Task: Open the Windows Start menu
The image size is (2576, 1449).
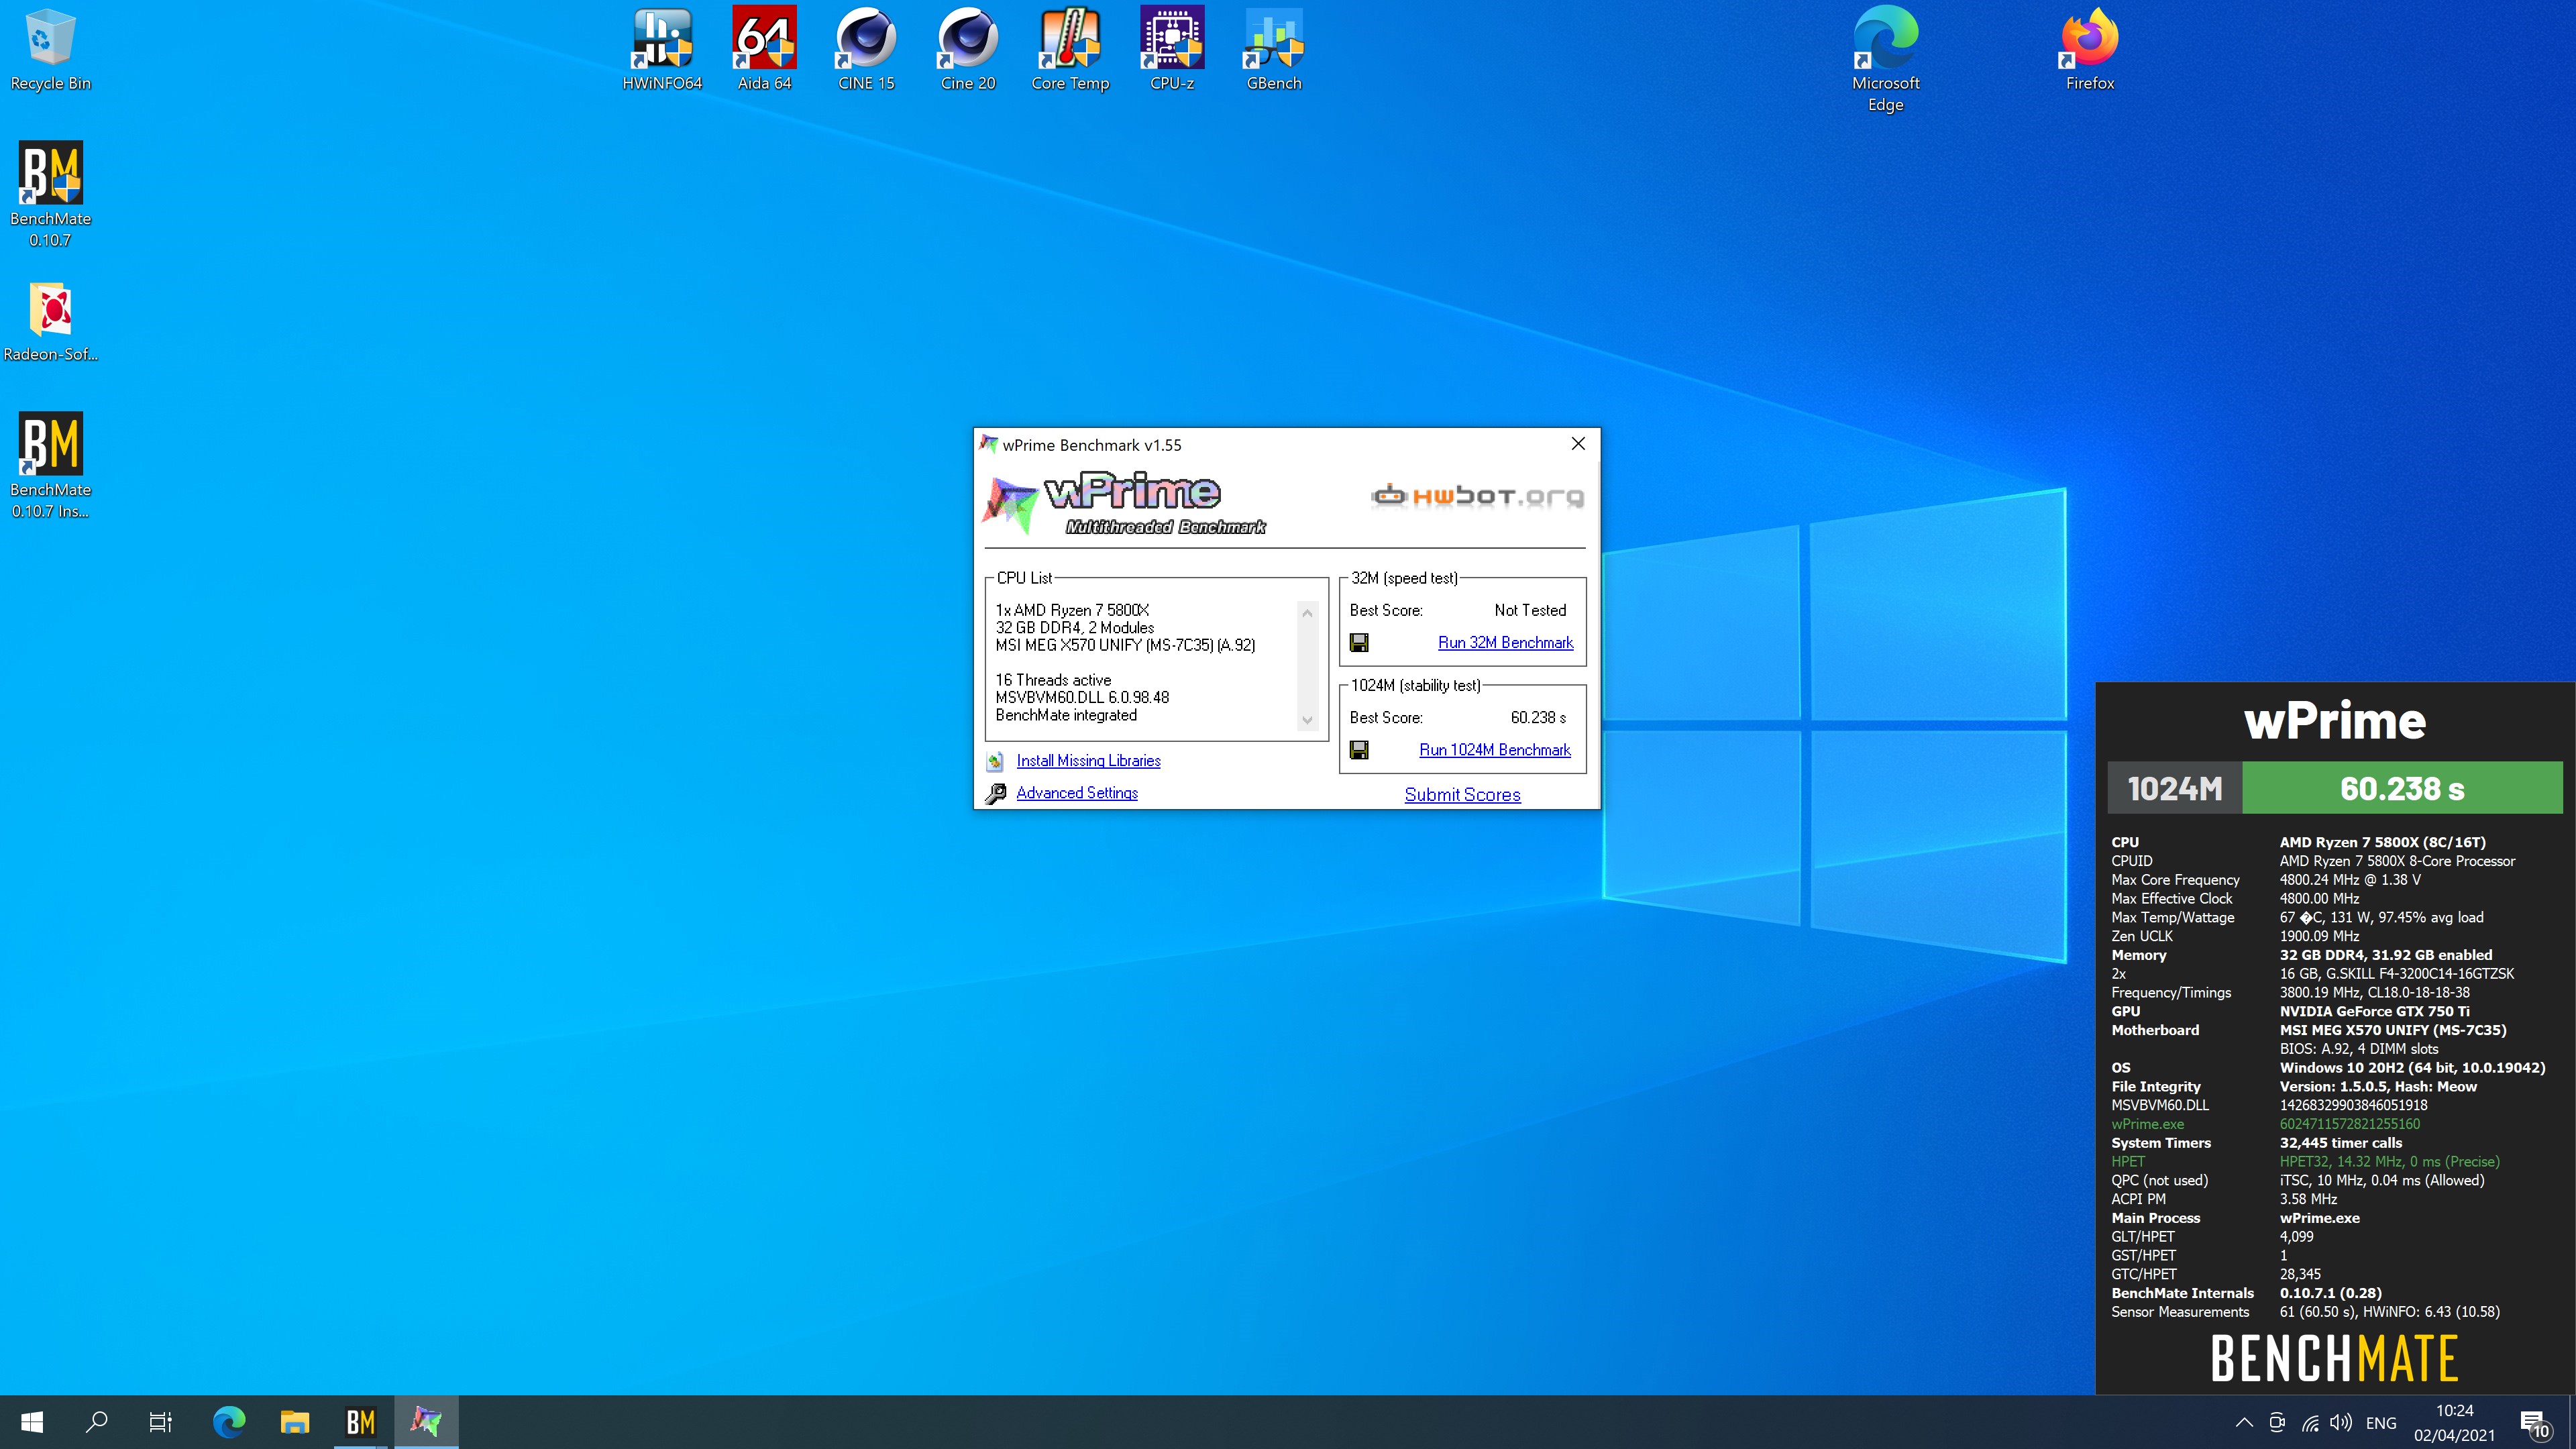Action: (32, 1422)
